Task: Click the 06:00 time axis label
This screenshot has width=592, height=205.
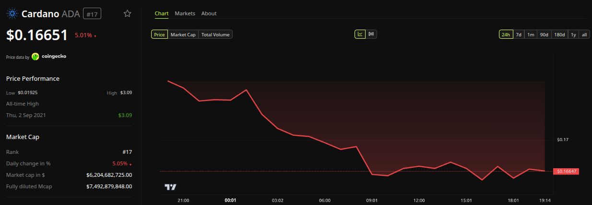Action: pos(325,200)
